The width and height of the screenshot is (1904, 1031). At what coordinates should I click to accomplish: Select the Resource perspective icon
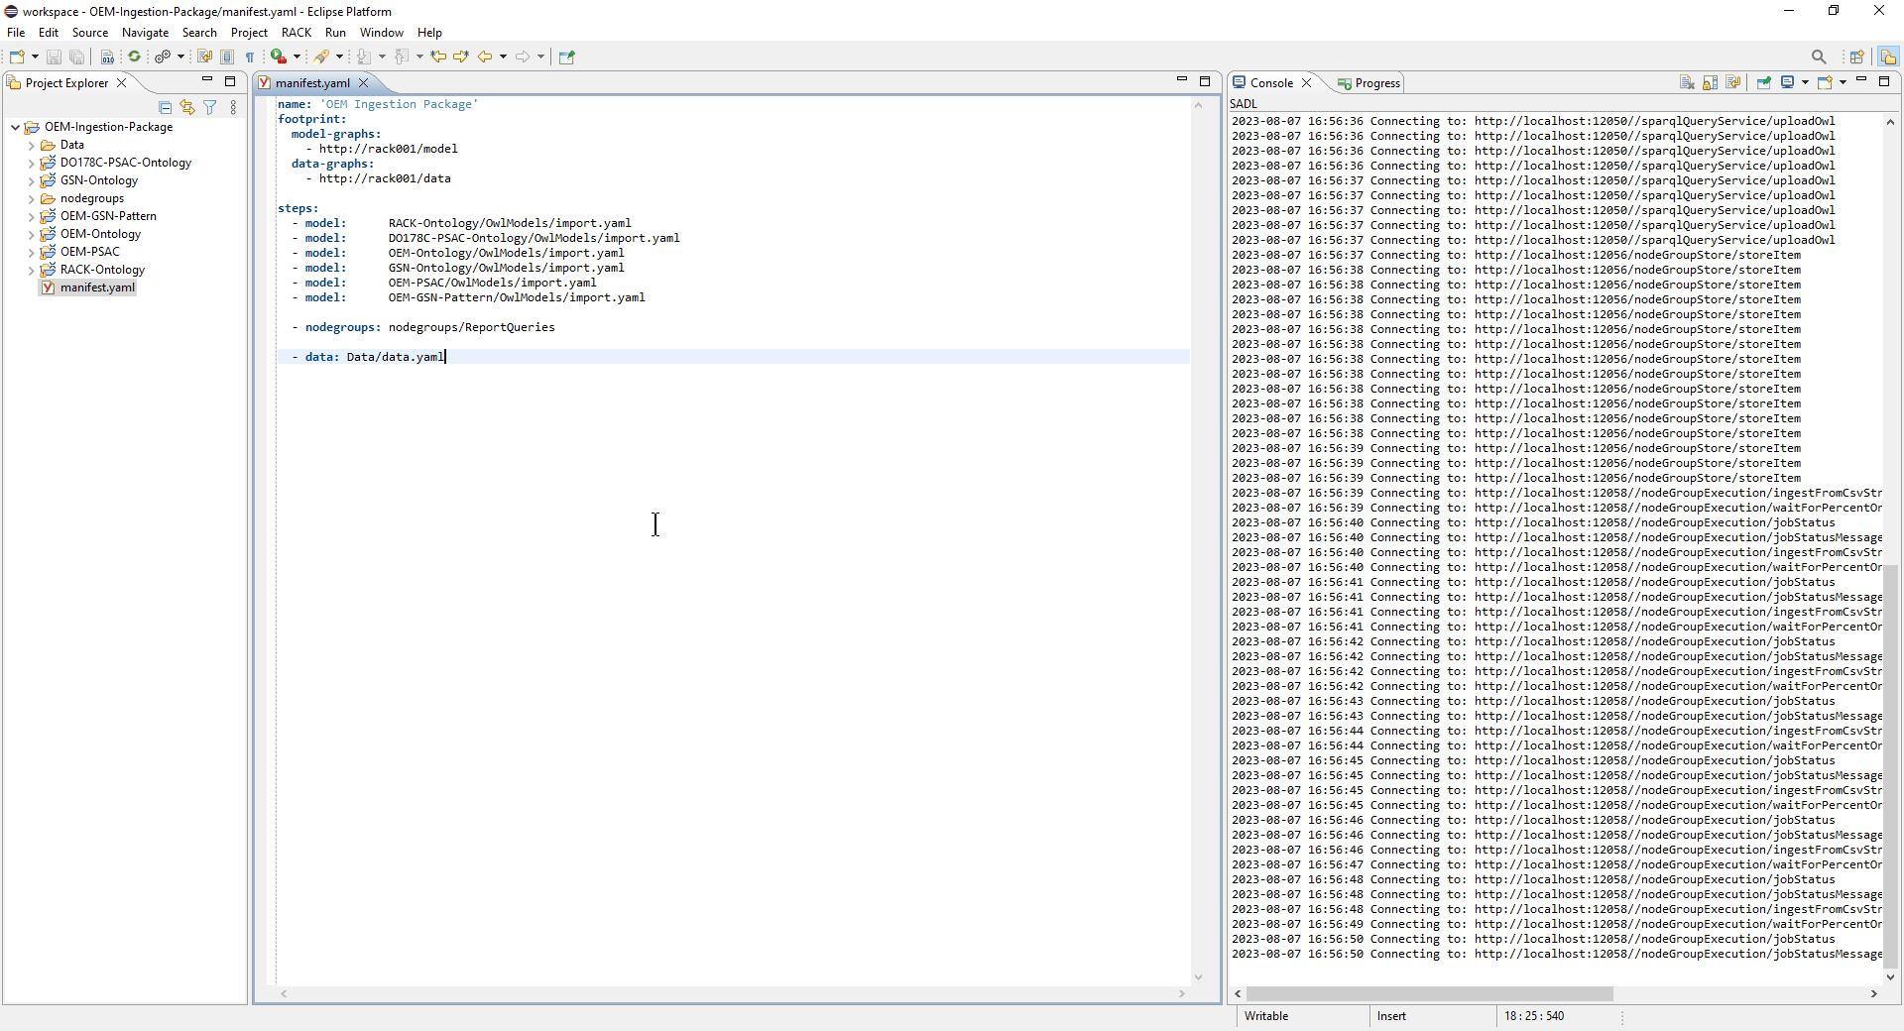point(1887,57)
